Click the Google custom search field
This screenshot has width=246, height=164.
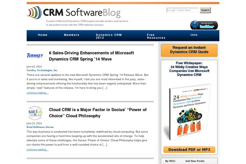click(x=182, y=10)
